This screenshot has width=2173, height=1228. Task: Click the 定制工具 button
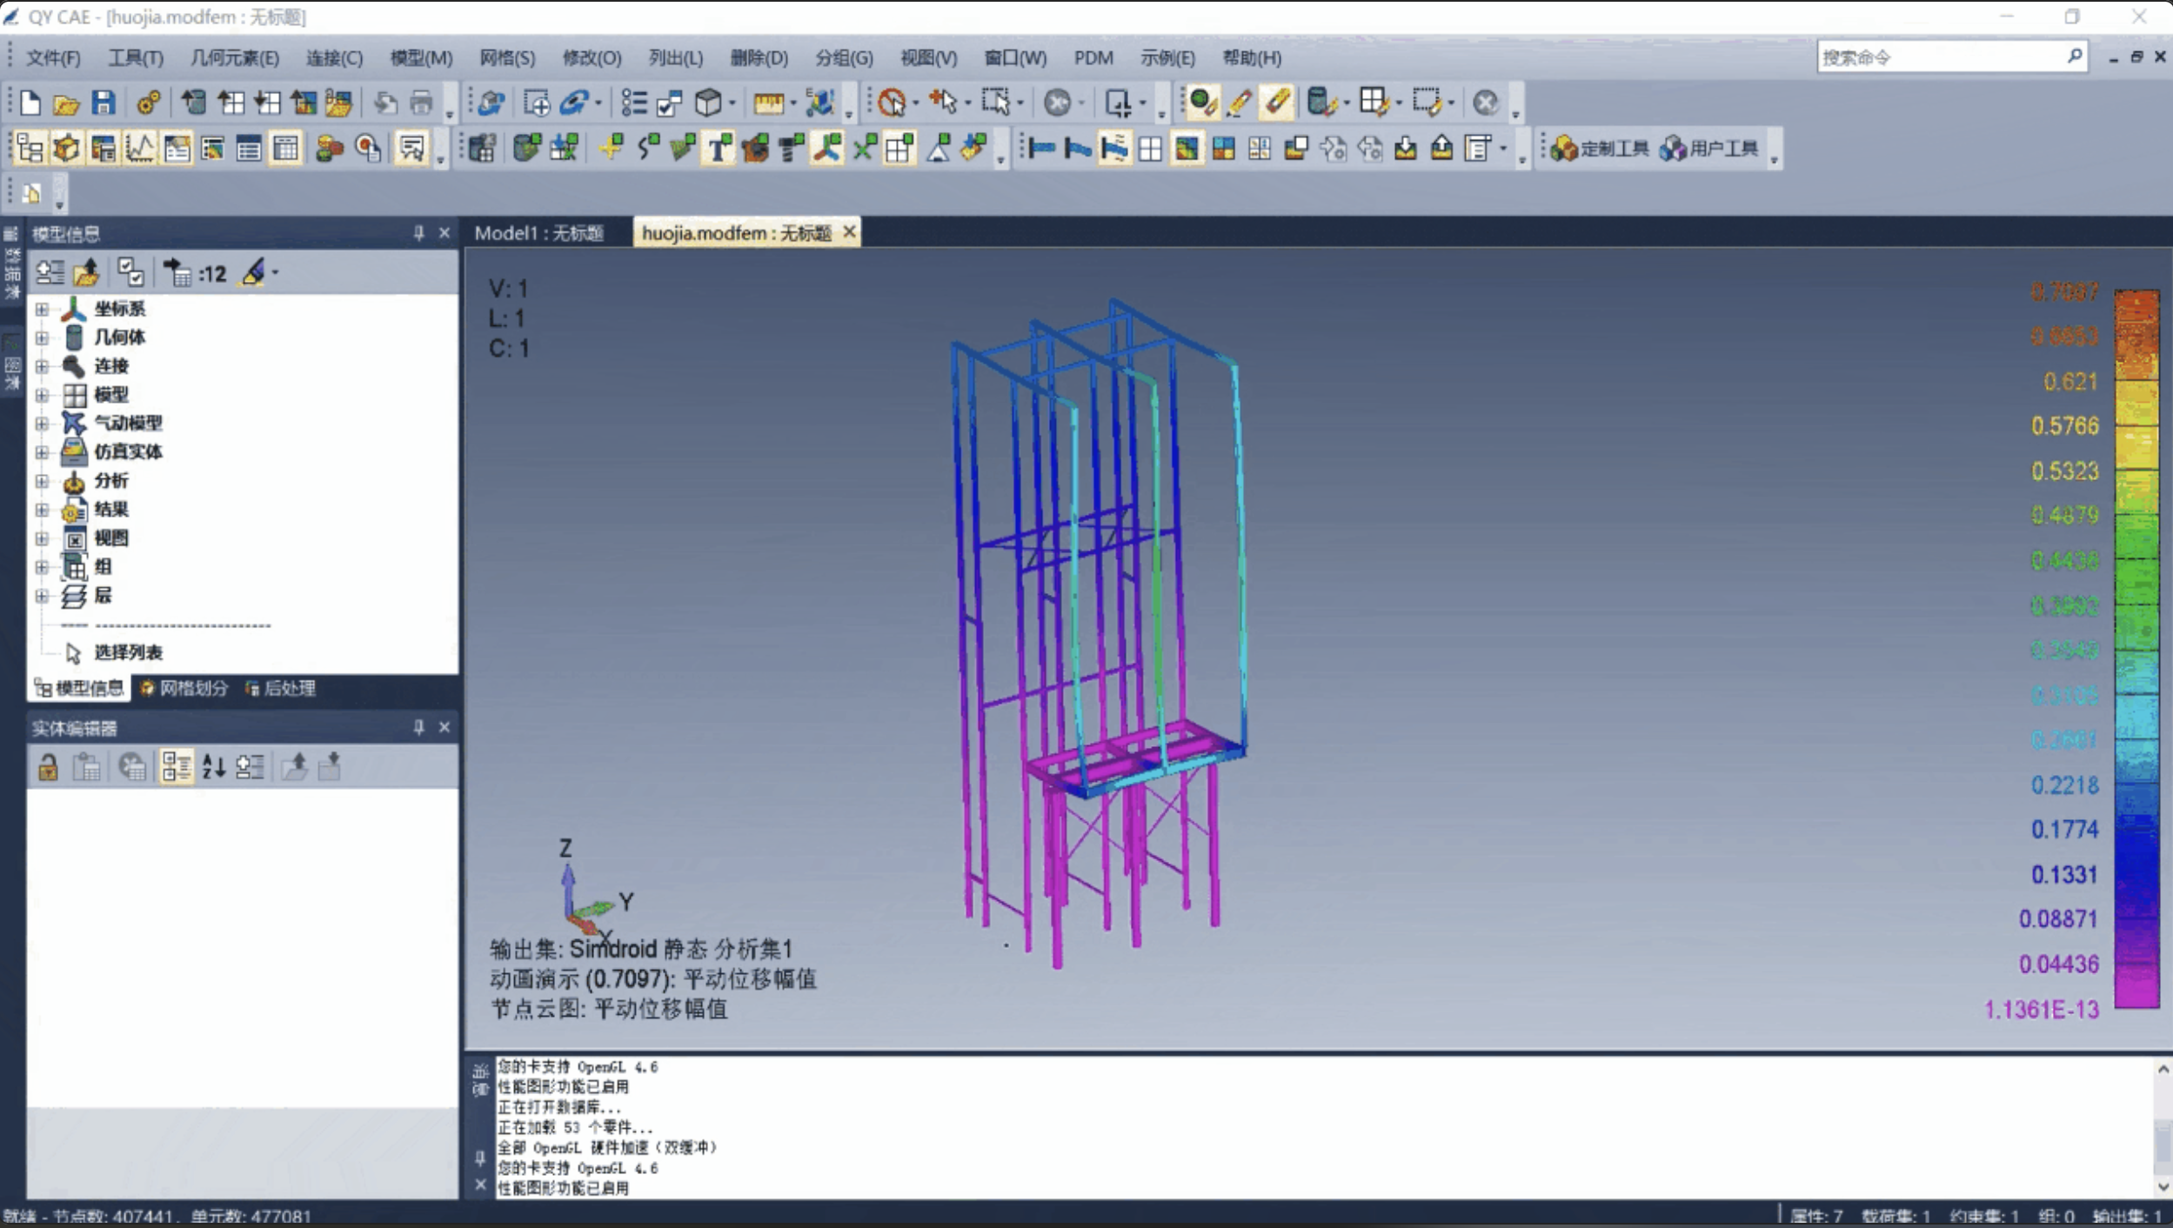[1601, 148]
